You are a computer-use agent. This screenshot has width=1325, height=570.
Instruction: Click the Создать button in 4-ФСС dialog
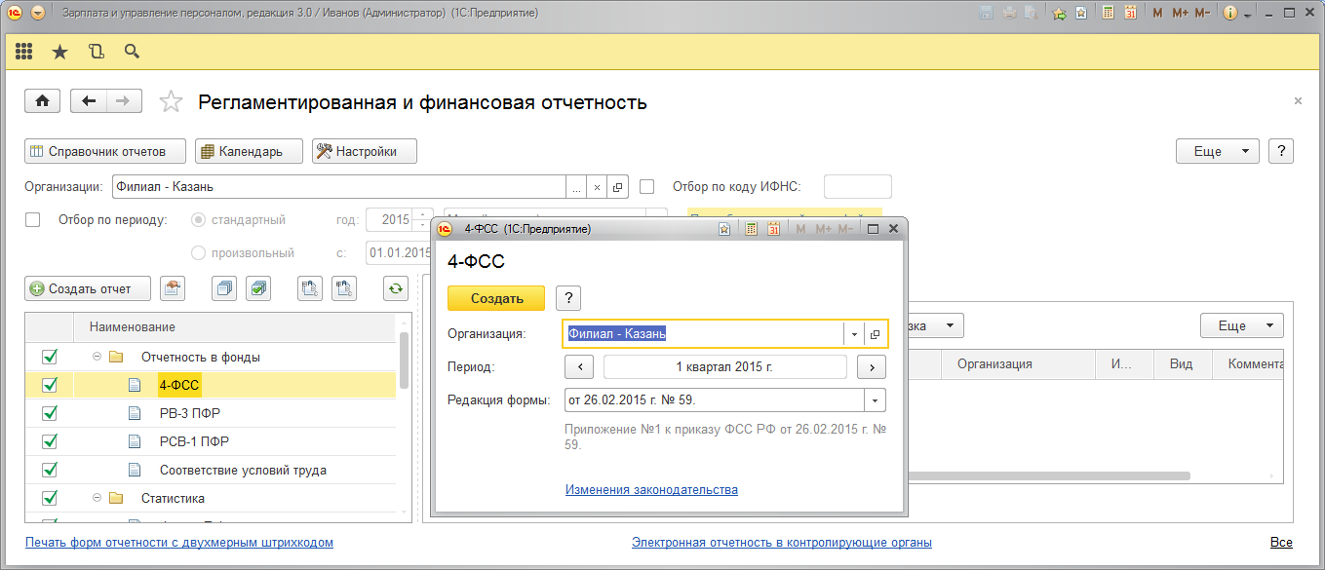coord(496,298)
